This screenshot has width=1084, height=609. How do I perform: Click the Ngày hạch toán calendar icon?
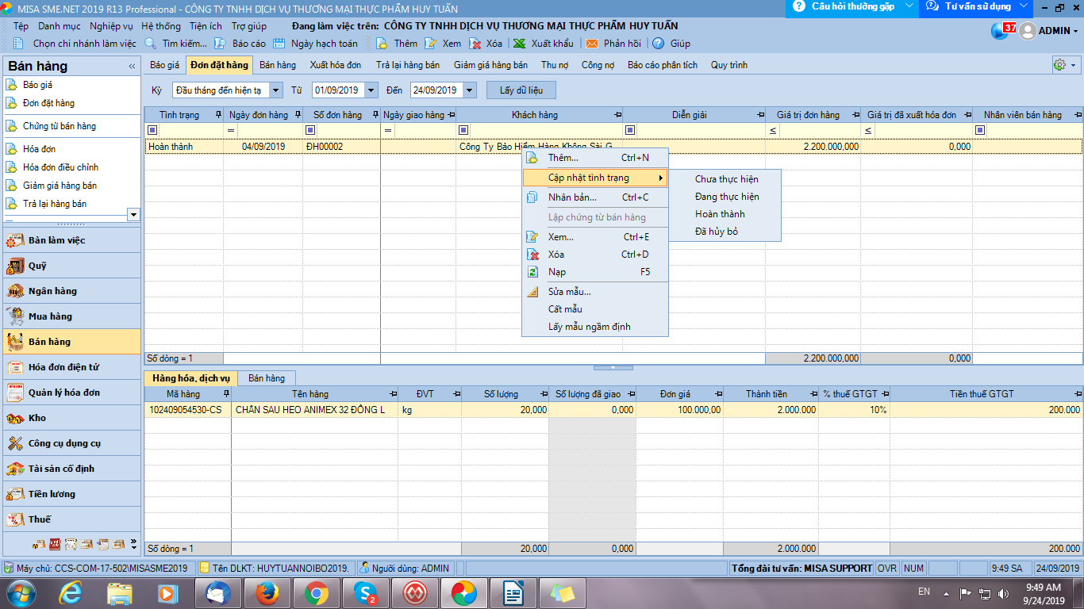pos(279,44)
